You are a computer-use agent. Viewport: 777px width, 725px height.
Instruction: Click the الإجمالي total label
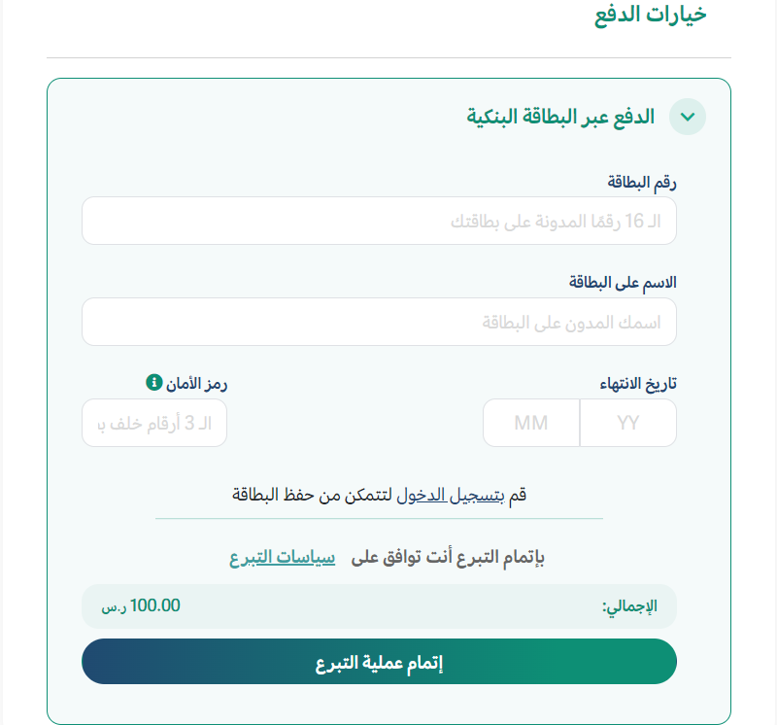(x=629, y=606)
